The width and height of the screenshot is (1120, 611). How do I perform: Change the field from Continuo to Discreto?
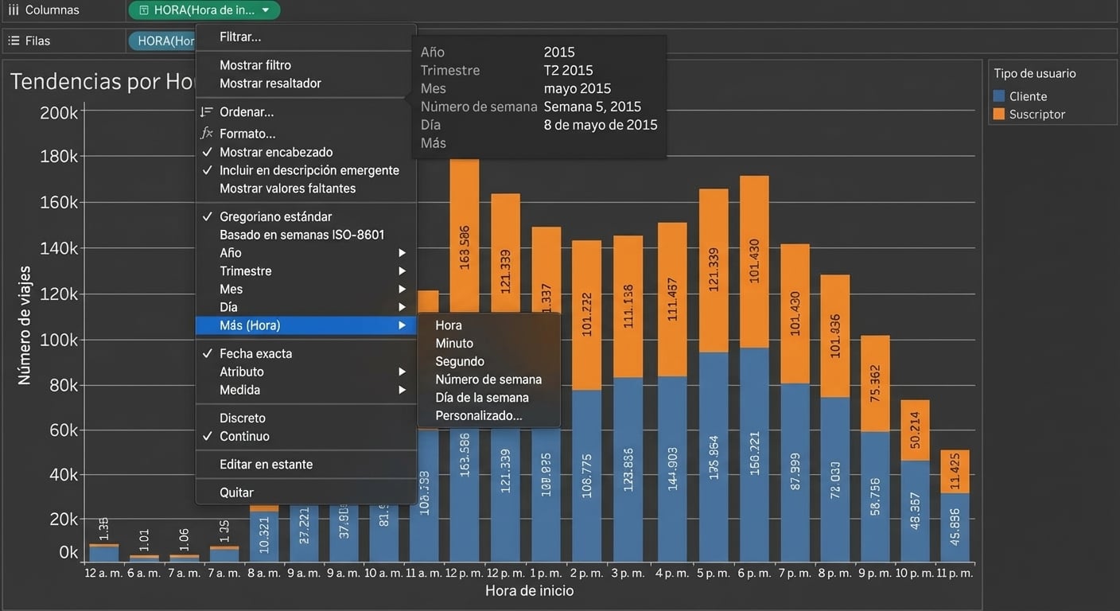[241, 418]
